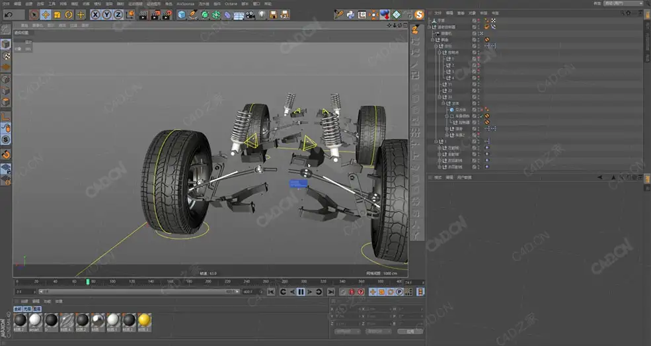Toggle Rotation keyframing in timeline controls

pos(391,292)
